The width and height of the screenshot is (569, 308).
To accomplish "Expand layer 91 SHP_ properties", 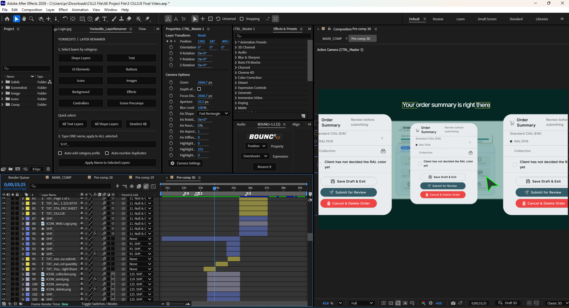I will coord(23,239).
